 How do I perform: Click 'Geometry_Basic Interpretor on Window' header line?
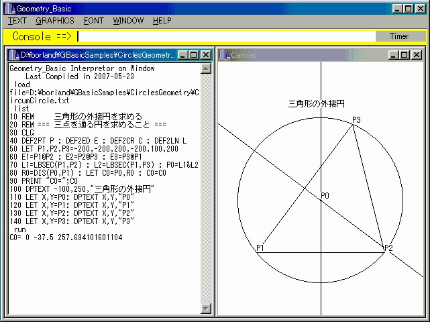[82, 68]
